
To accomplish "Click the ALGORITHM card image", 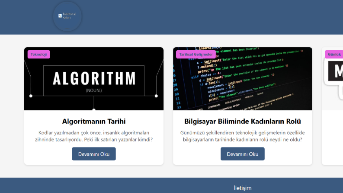I will [x=94, y=79].
